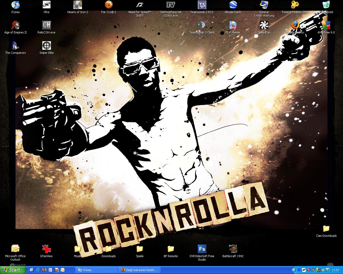Click Show Desktop in Quick Launch
343x274 pixels.
click(x=32, y=270)
